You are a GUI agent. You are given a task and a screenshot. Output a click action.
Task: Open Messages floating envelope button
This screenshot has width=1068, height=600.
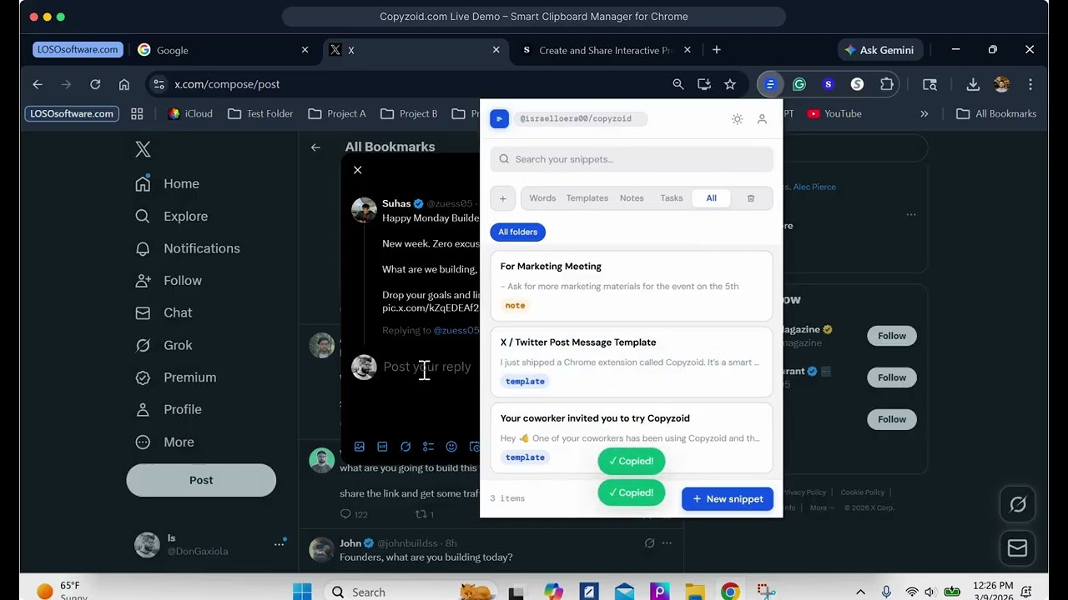[x=1017, y=547]
